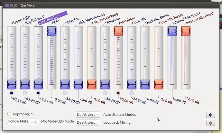The width and height of the screenshot is (222, 133).
Task: Click the blue Mik. Verstärkung slider handle
Action: (78, 84)
